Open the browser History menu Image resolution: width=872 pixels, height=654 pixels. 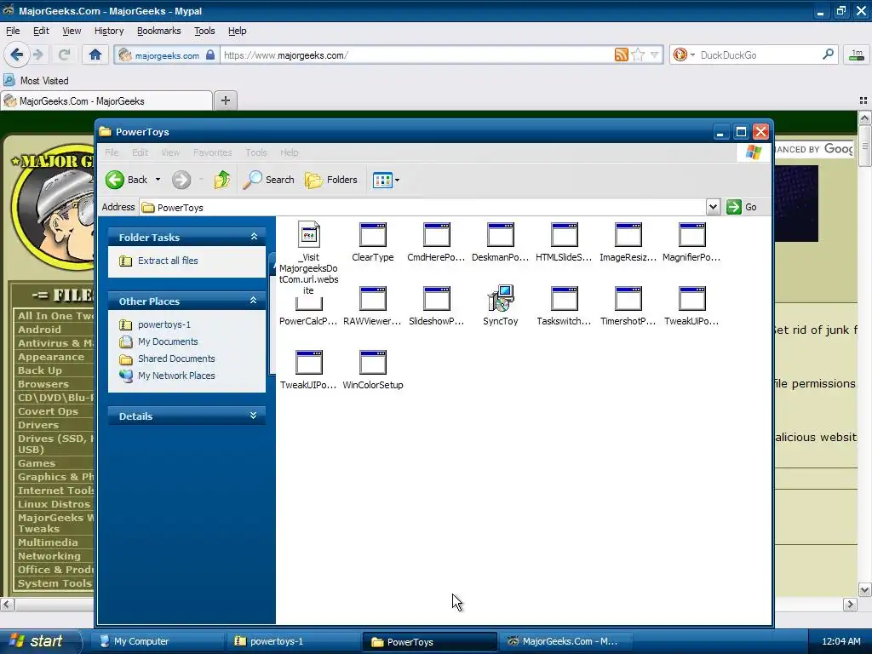click(109, 31)
